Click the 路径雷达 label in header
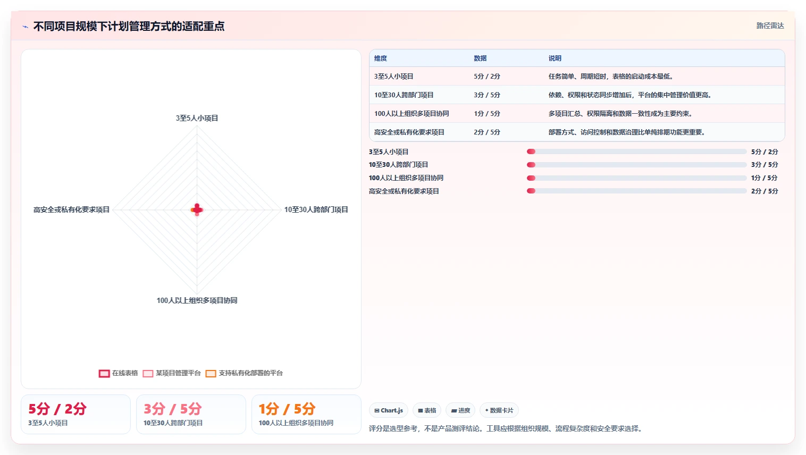This screenshot has height=455, width=806. coord(770,26)
